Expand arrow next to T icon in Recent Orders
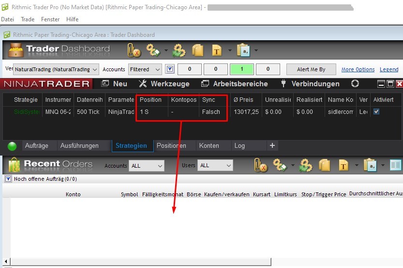The image size is (403, 268). click(357, 165)
